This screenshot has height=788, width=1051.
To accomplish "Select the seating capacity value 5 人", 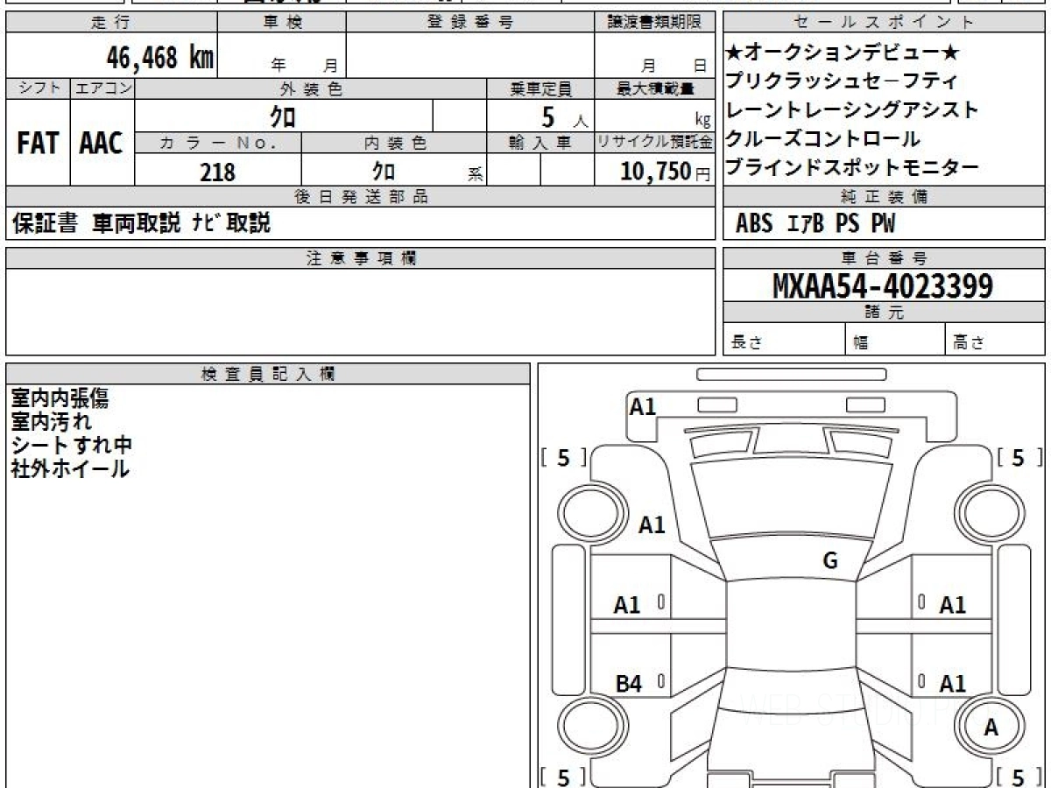I will [564, 116].
